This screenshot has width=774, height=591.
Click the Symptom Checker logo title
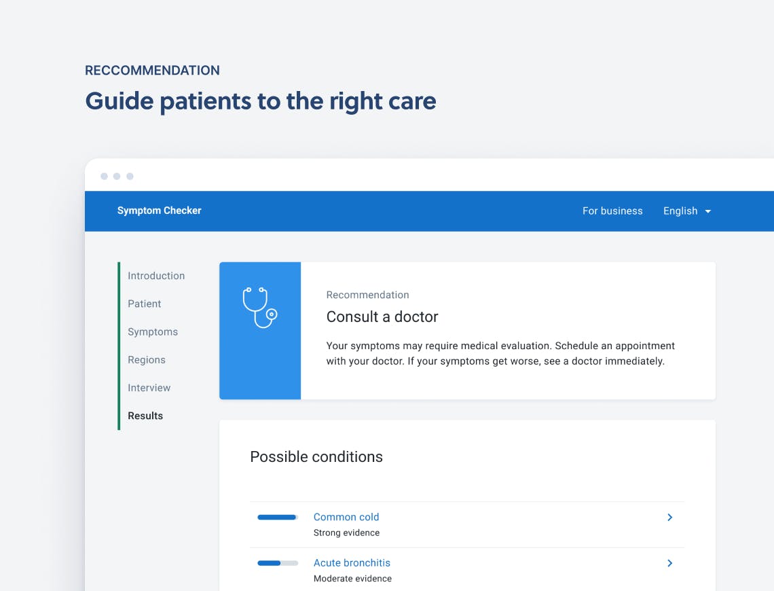[160, 211]
